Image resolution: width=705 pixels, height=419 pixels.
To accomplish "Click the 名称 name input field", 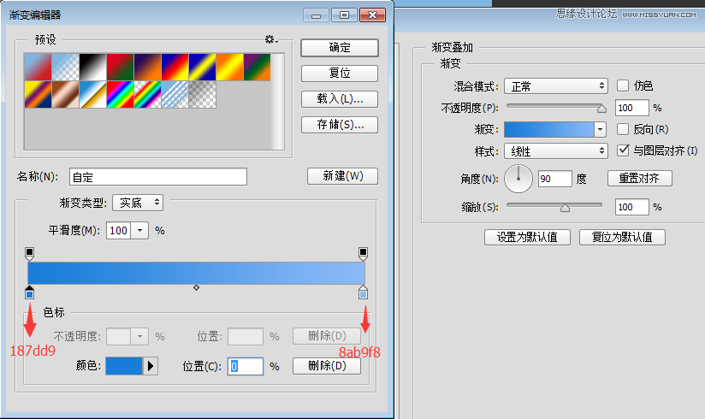I will tap(157, 177).
